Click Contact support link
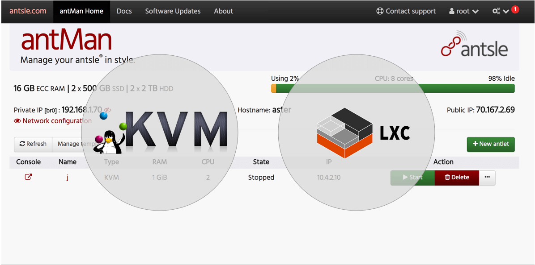Viewport: 535px width, 265px height. coord(406,11)
